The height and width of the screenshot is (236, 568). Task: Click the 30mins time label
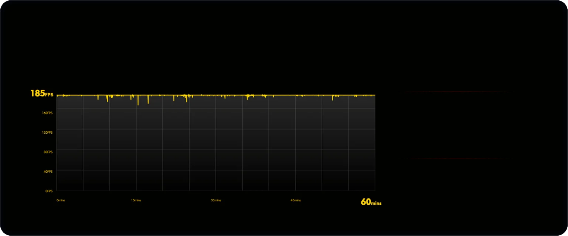point(216,200)
